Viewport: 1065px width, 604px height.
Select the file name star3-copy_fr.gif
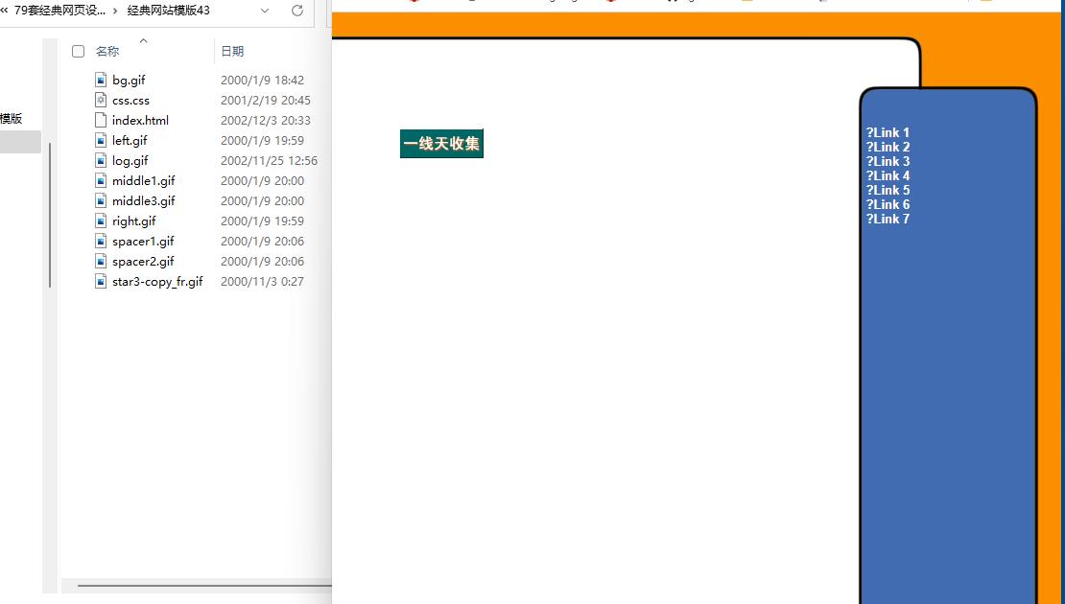[x=157, y=282]
